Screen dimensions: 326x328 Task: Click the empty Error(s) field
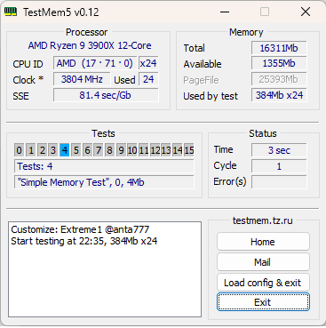[279, 182]
